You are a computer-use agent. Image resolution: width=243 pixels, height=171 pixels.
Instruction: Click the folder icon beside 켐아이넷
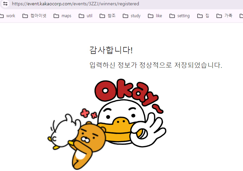pos(25,16)
